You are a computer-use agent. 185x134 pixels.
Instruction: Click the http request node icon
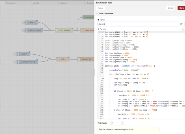[x=57, y=30]
